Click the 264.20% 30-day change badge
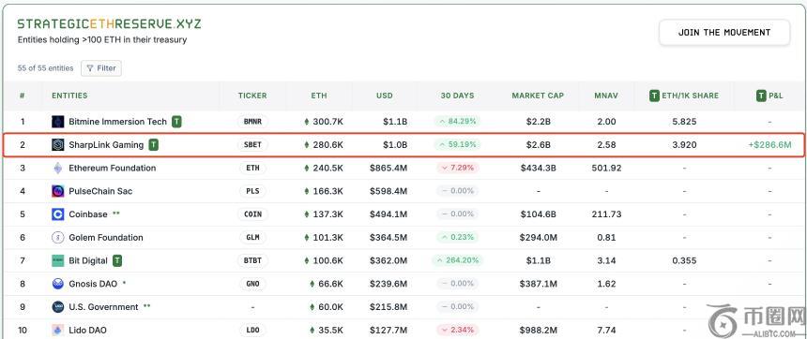Image resolution: width=807 pixels, height=339 pixels. click(x=458, y=260)
